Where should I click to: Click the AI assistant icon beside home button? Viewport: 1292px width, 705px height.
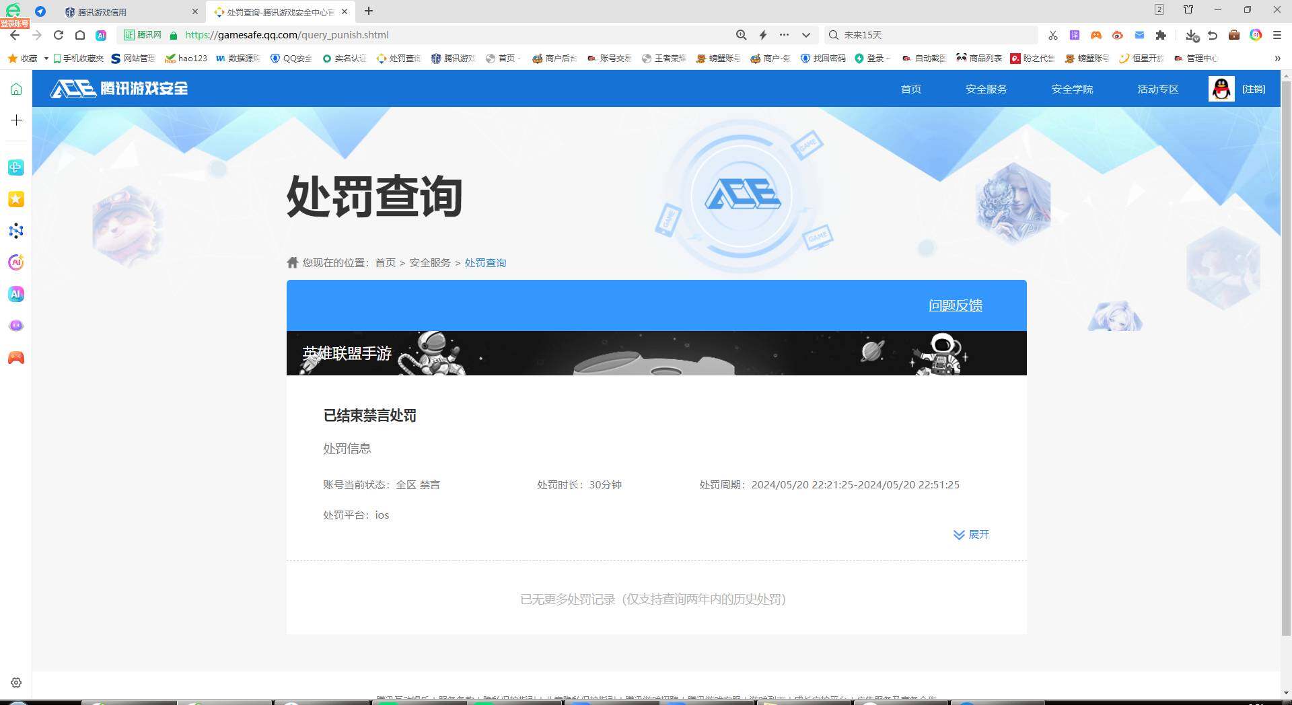pyautogui.click(x=101, y=35)
